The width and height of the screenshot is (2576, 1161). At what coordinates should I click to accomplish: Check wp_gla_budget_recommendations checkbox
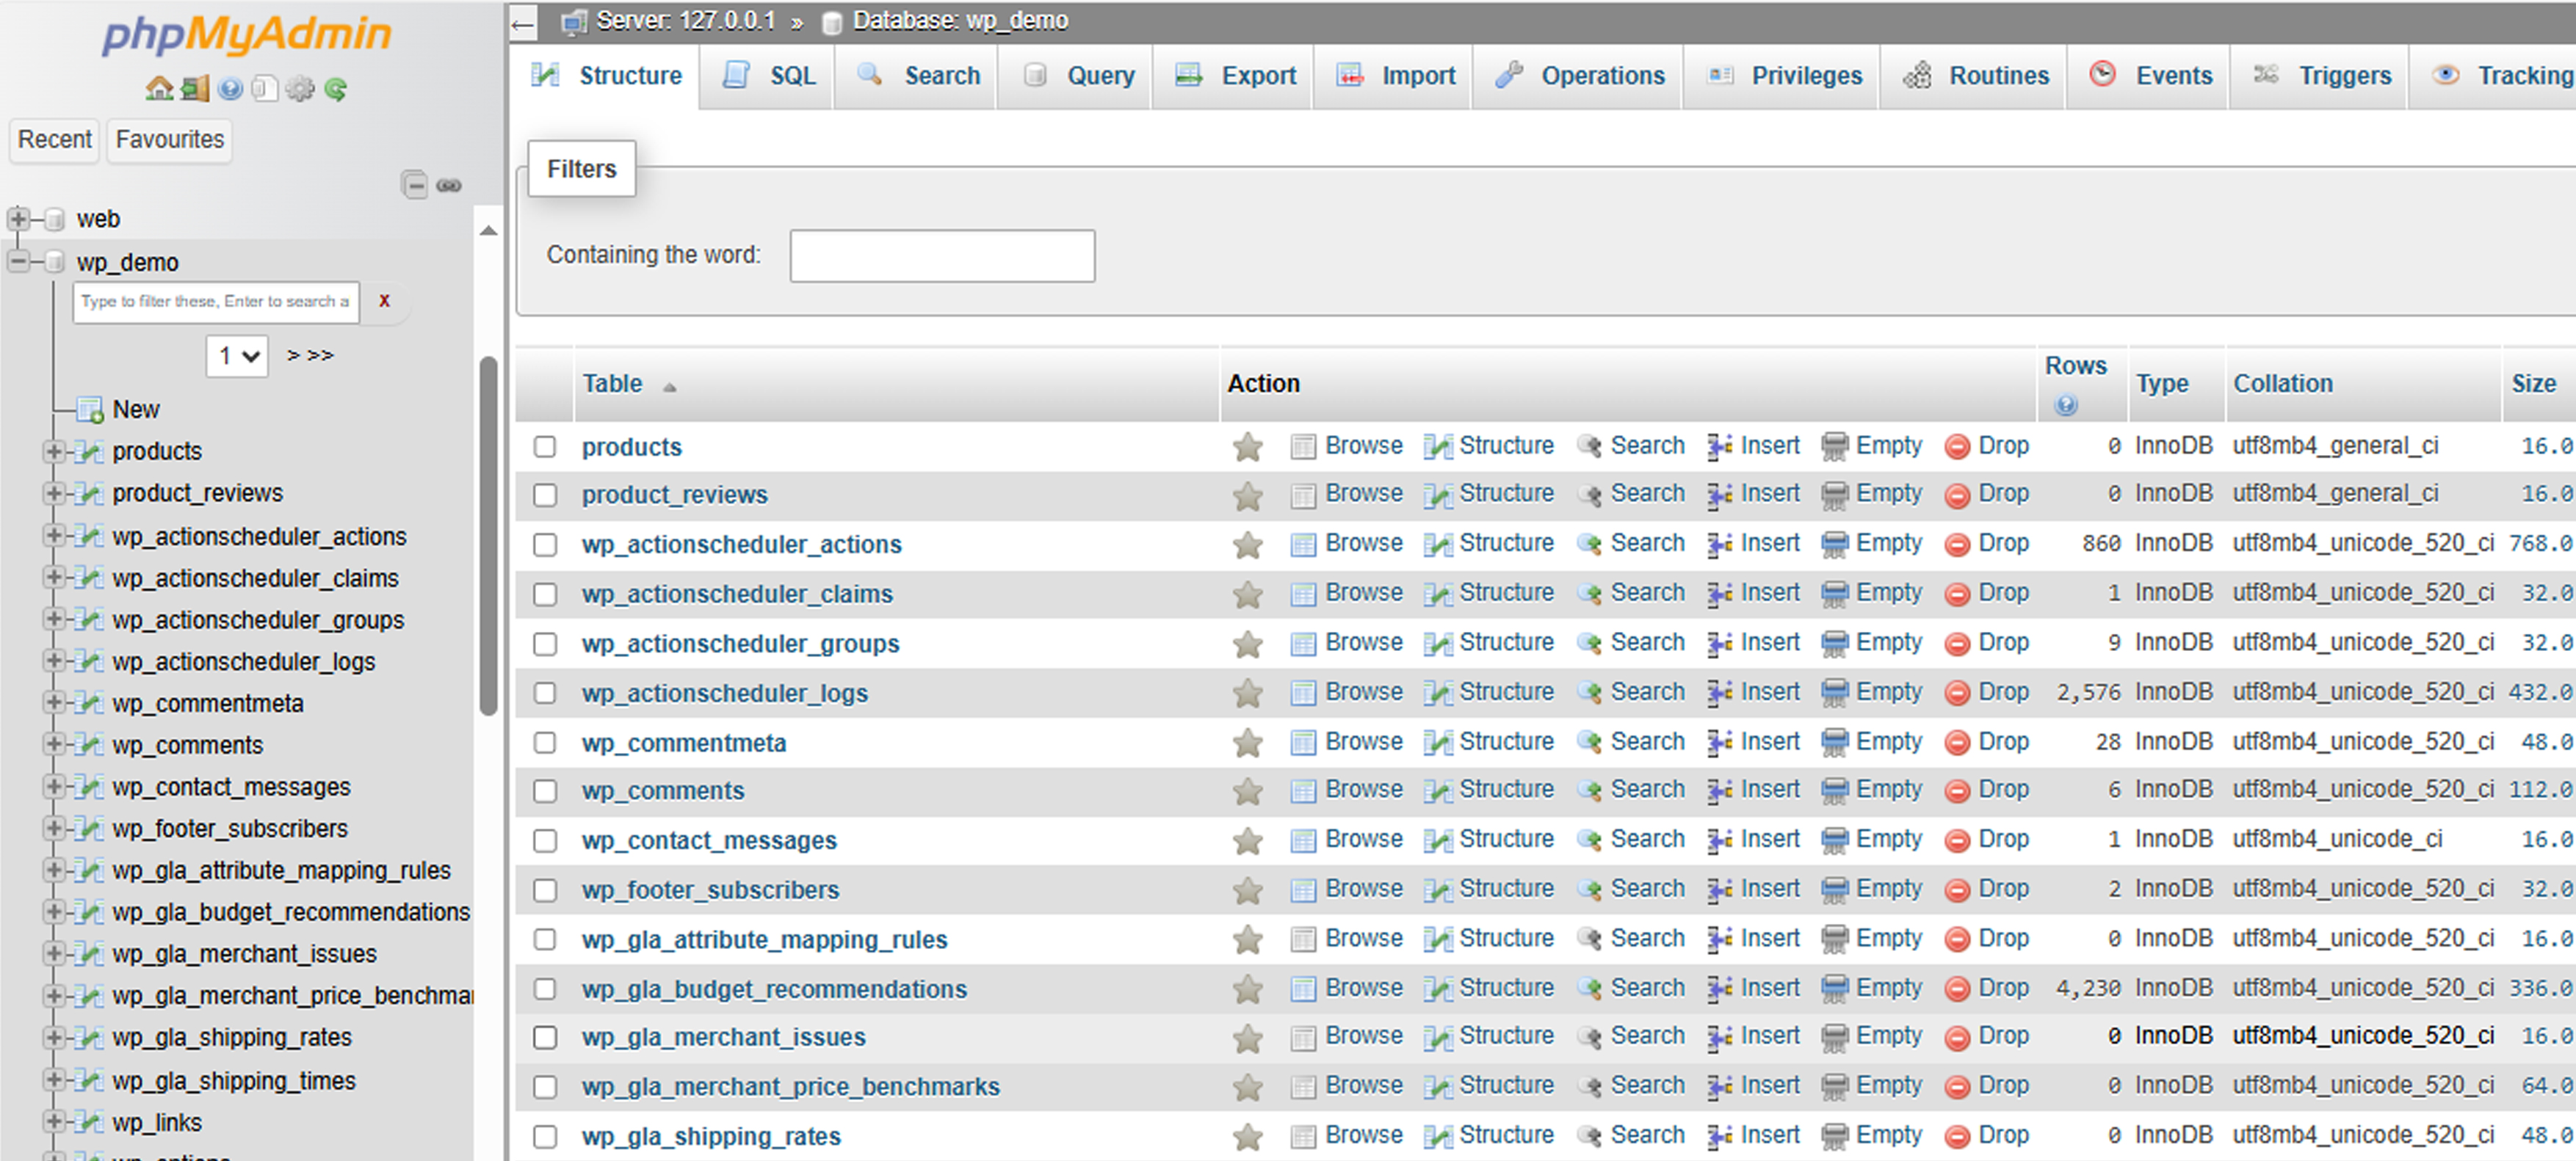coord(544,989)
